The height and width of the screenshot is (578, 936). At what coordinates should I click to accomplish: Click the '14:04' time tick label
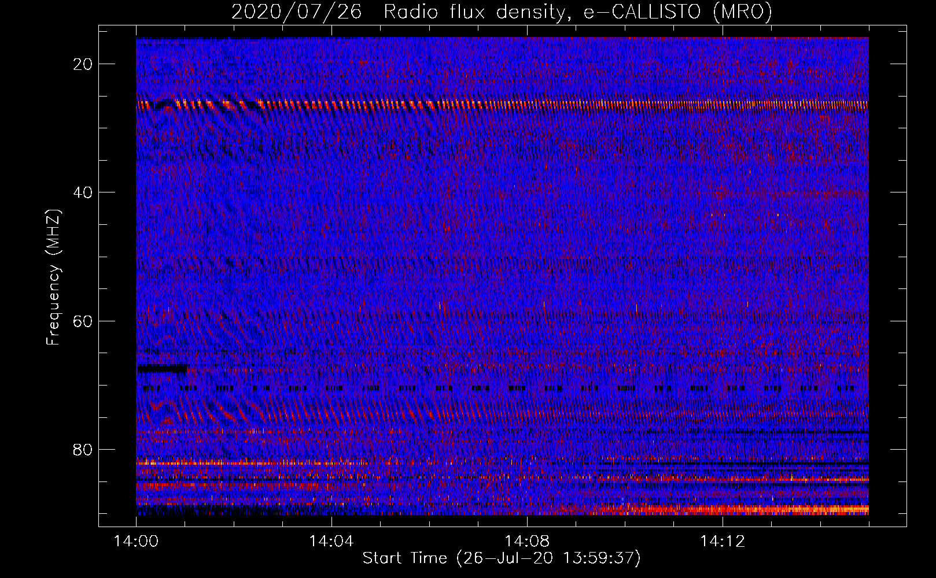tap(331, 542)
